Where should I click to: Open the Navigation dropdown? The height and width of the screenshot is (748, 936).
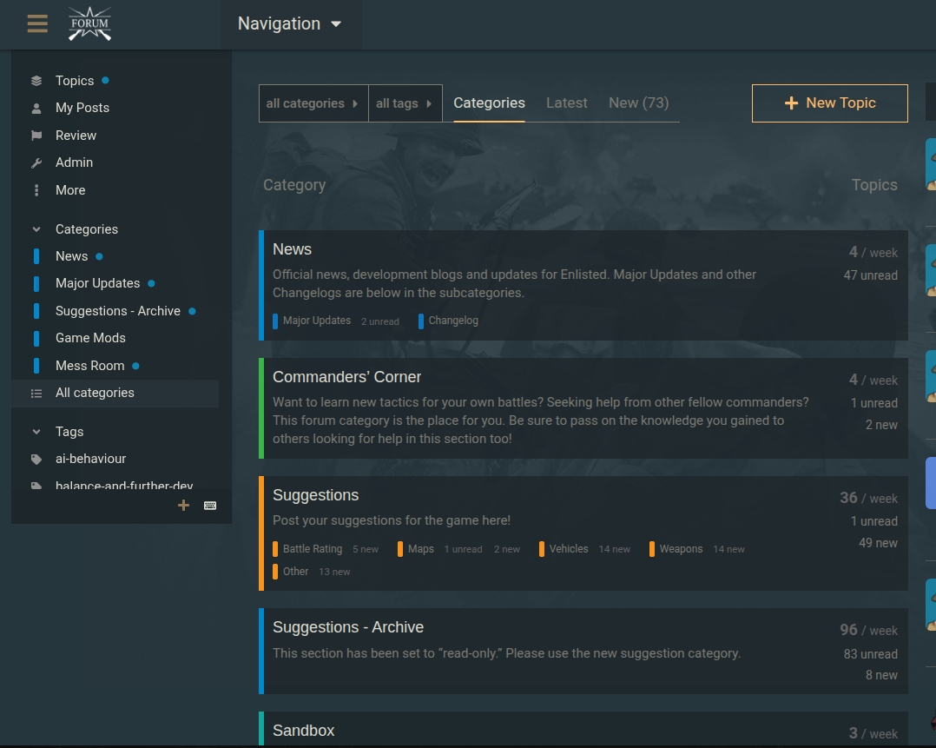coord(290,24)
